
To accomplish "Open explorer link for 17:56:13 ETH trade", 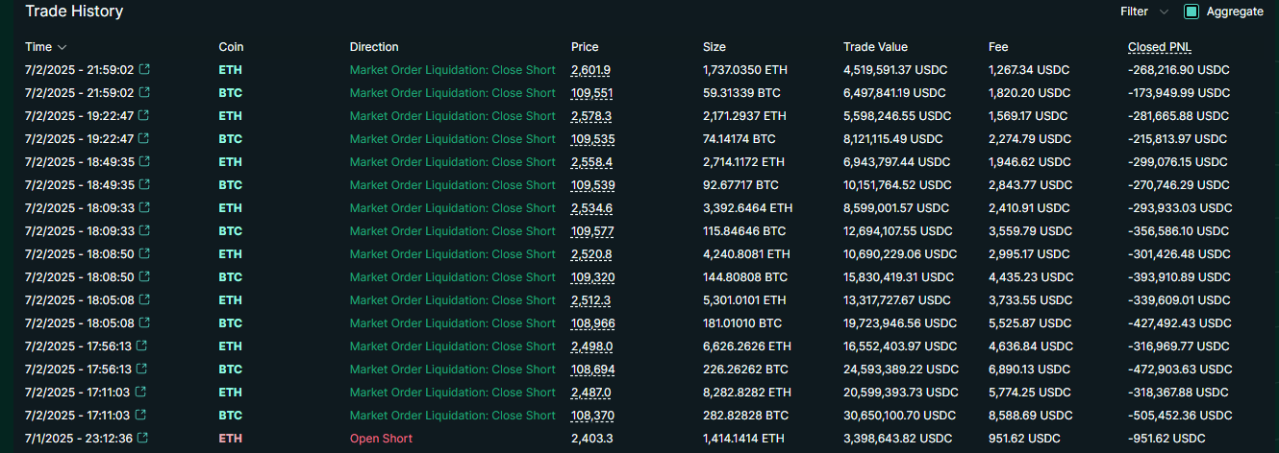I will click(x=141, y=346).
